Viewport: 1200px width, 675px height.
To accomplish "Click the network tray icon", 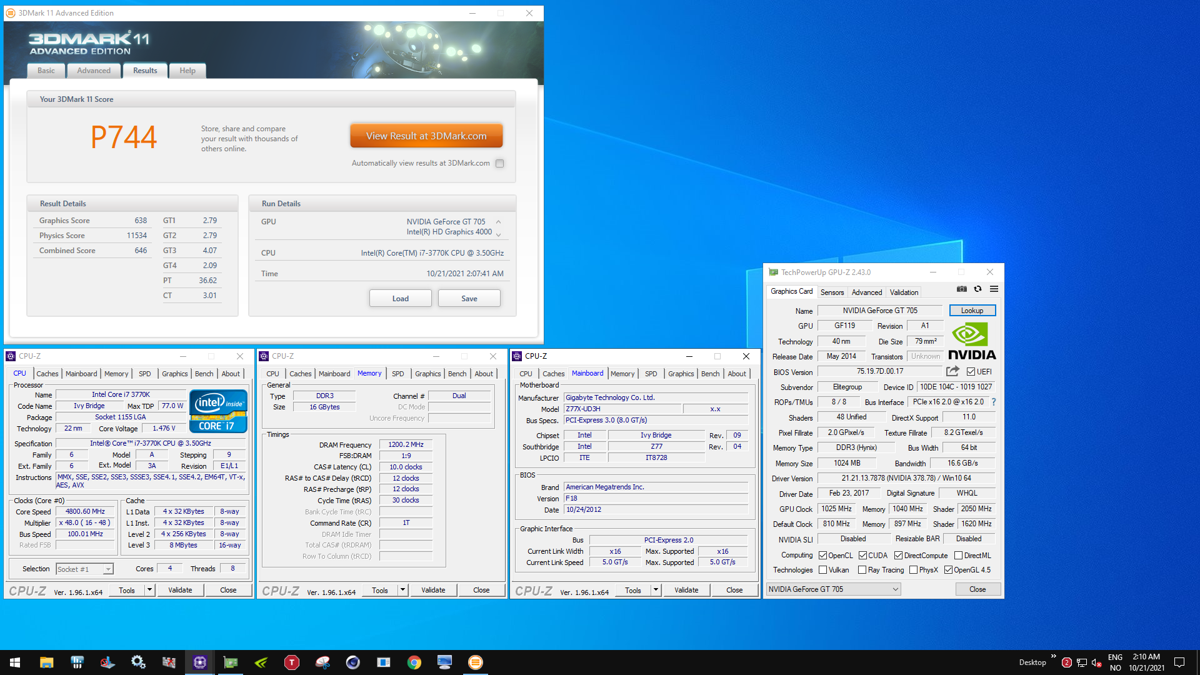I will 1082,663.
